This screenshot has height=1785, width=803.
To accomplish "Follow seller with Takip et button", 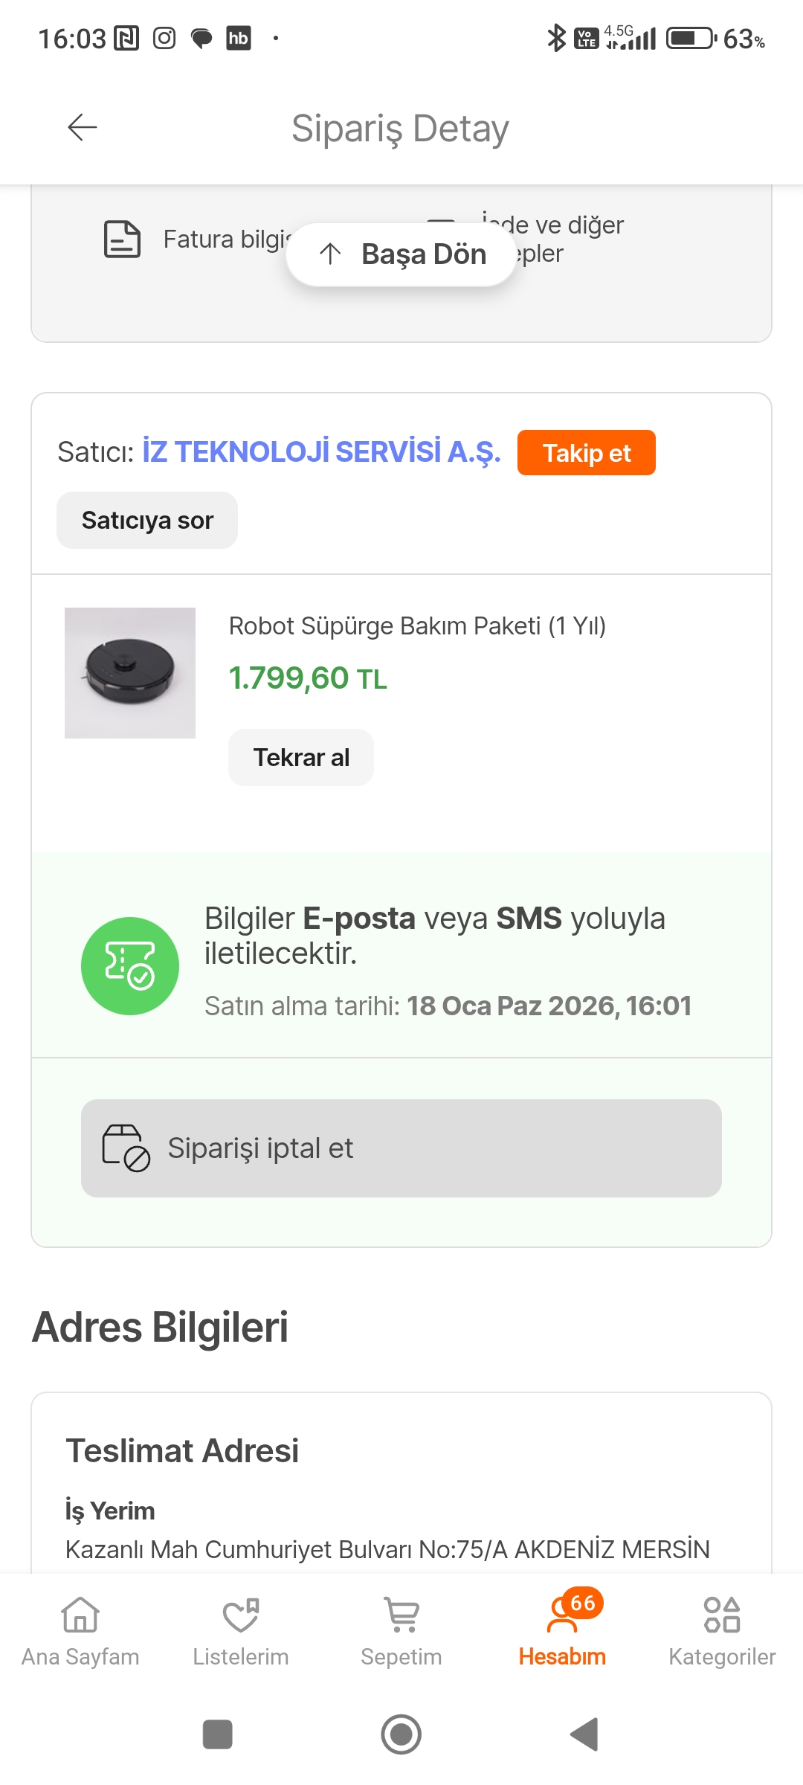I will [x=586, y=453].
